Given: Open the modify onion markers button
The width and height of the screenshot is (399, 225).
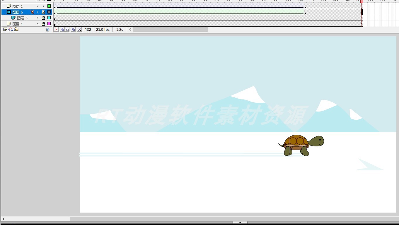Looking at the screenshot, I should pos(79,30).
